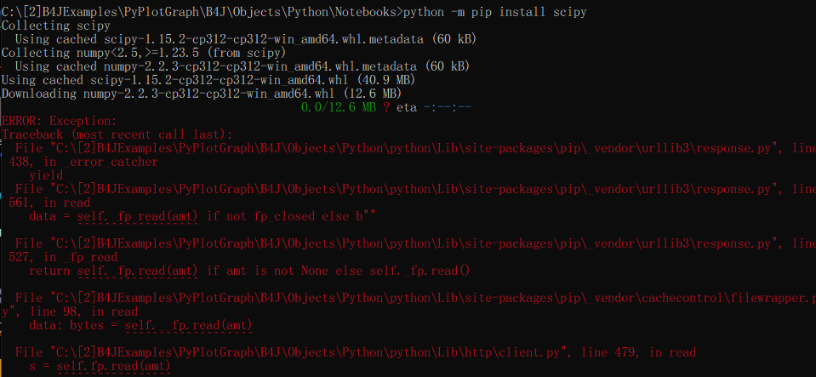Click the 'yield' code line
The width and height of the screenshot is (816, 377).
pos(46,174)
